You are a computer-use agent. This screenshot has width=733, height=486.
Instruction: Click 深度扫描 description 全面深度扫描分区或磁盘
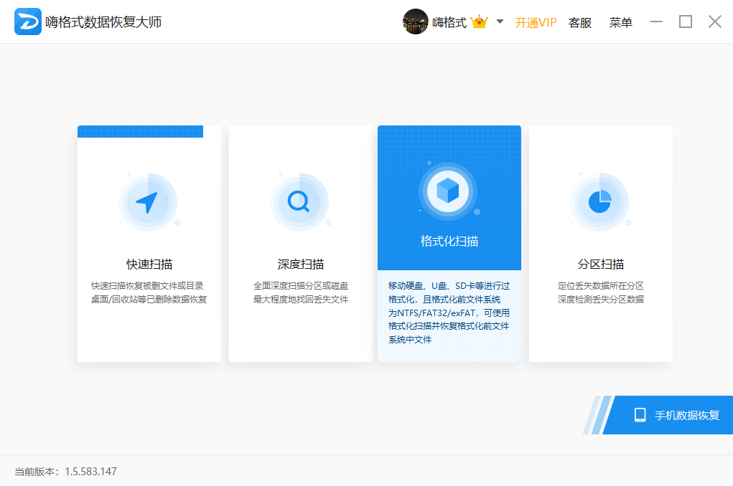(x=301, y=286)
